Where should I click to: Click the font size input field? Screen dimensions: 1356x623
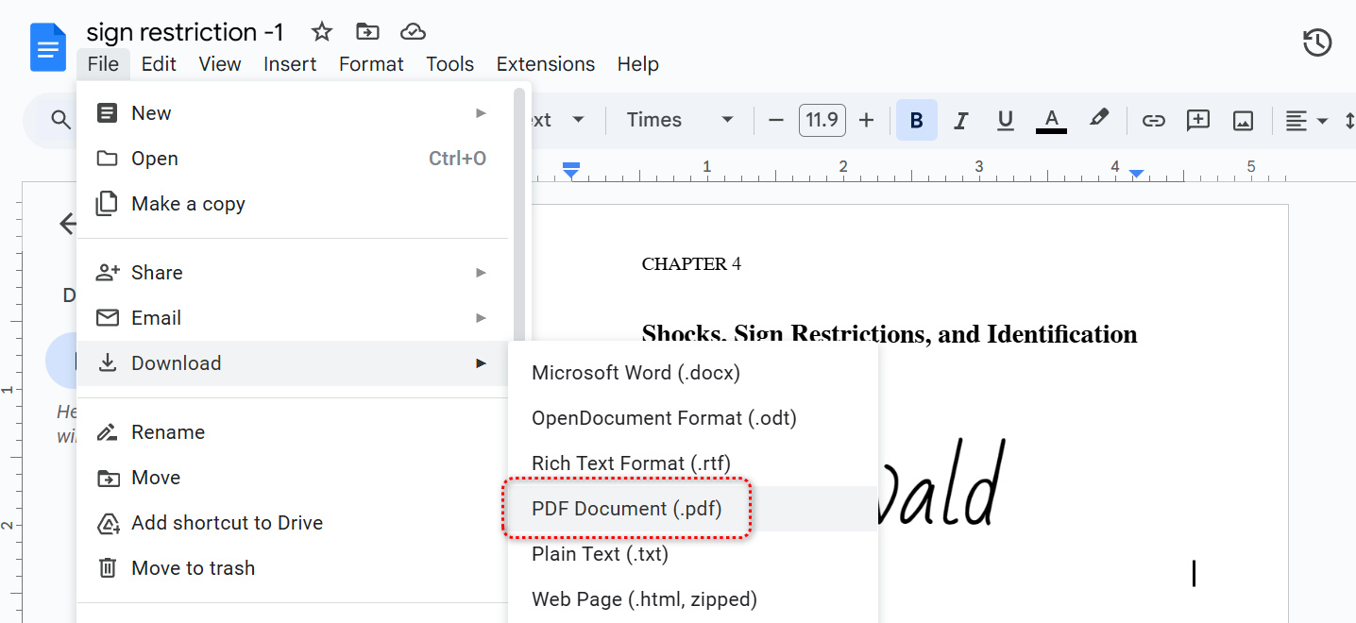pos(821,120)
